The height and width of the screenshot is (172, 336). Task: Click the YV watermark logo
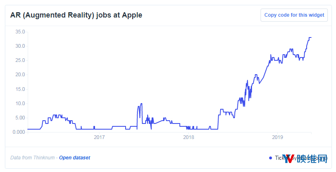click(289, 159)
